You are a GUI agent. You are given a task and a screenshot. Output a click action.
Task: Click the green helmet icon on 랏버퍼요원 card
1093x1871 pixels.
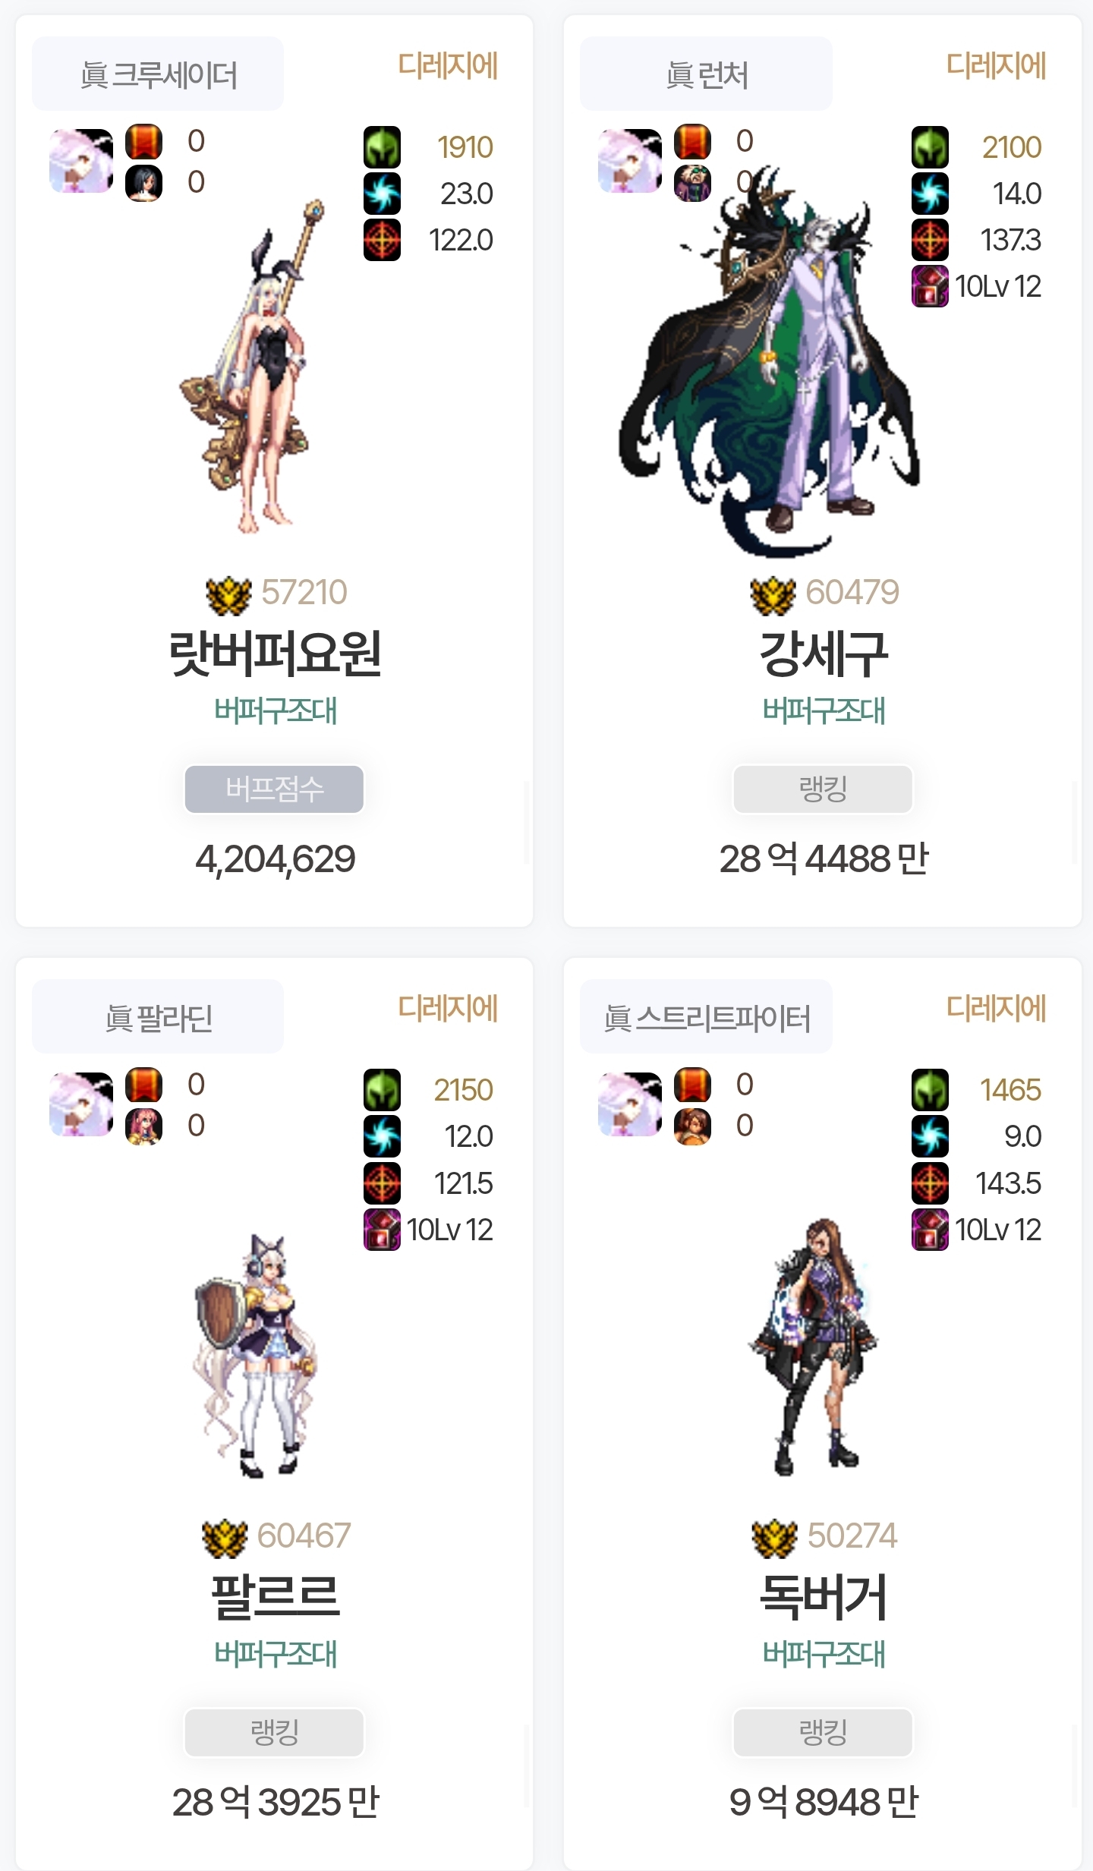coord(382,147)
